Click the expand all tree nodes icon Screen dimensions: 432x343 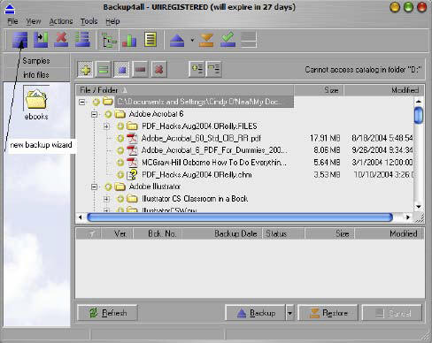click(197, 69)
